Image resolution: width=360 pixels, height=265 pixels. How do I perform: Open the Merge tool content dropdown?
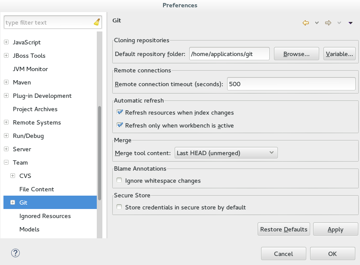226,153
